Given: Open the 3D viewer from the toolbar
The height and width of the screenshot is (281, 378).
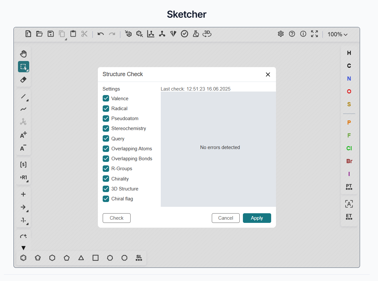Looking at the screenshot, I should coord(207,34).
